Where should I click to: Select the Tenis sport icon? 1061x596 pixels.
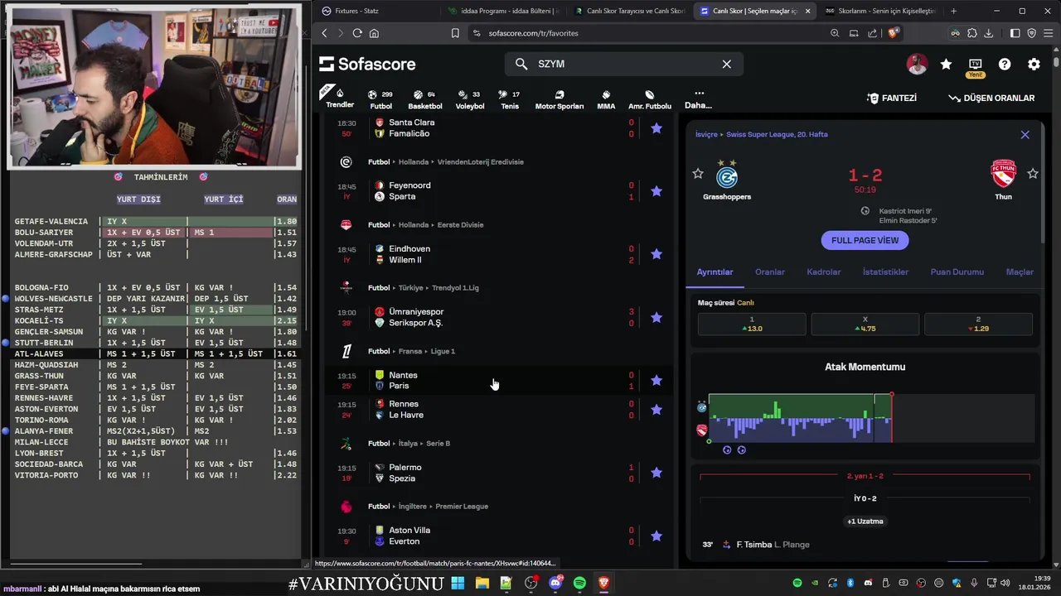(x=510, y=99)
